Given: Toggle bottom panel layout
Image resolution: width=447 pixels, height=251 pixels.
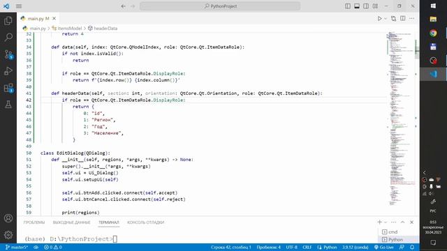Looking at the screenshot, I should pos(357,6).
